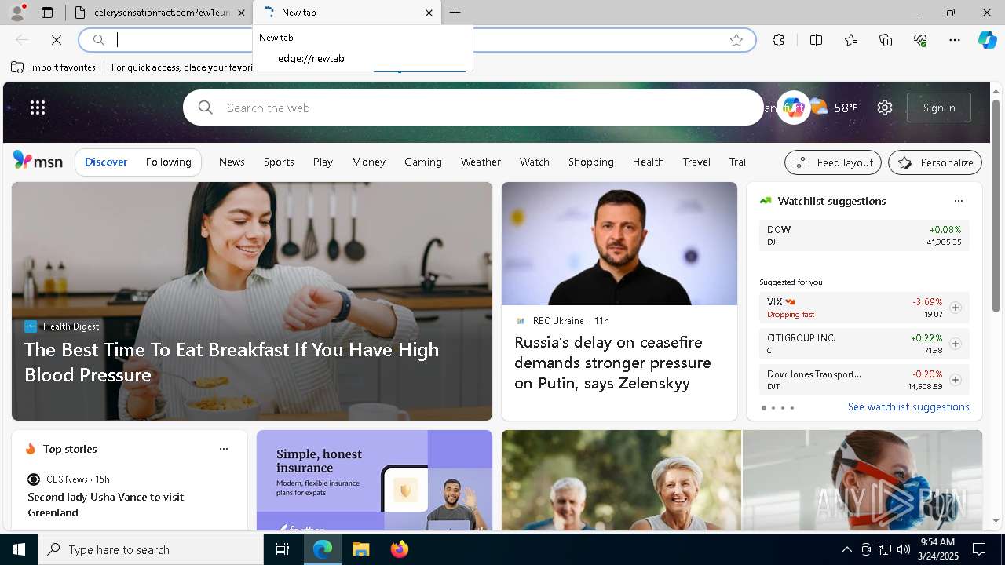Screen dimensions: 1005x565
Task: Open the Watch category
Action: click(x=534, y=162)
